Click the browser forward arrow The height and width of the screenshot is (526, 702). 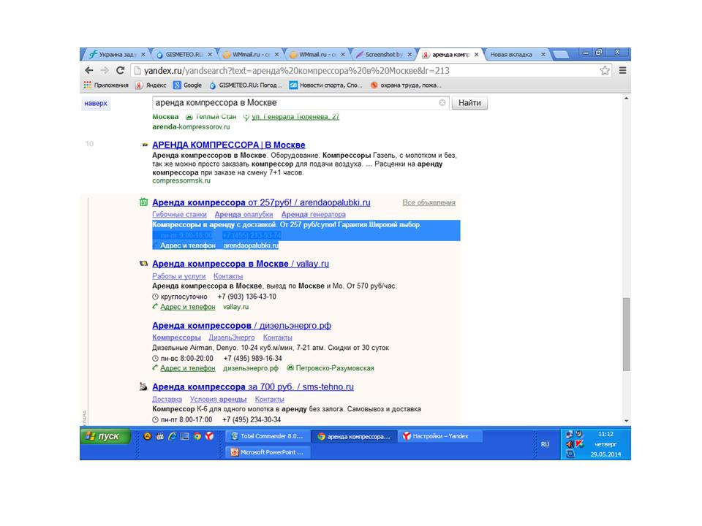pos(105,70)
